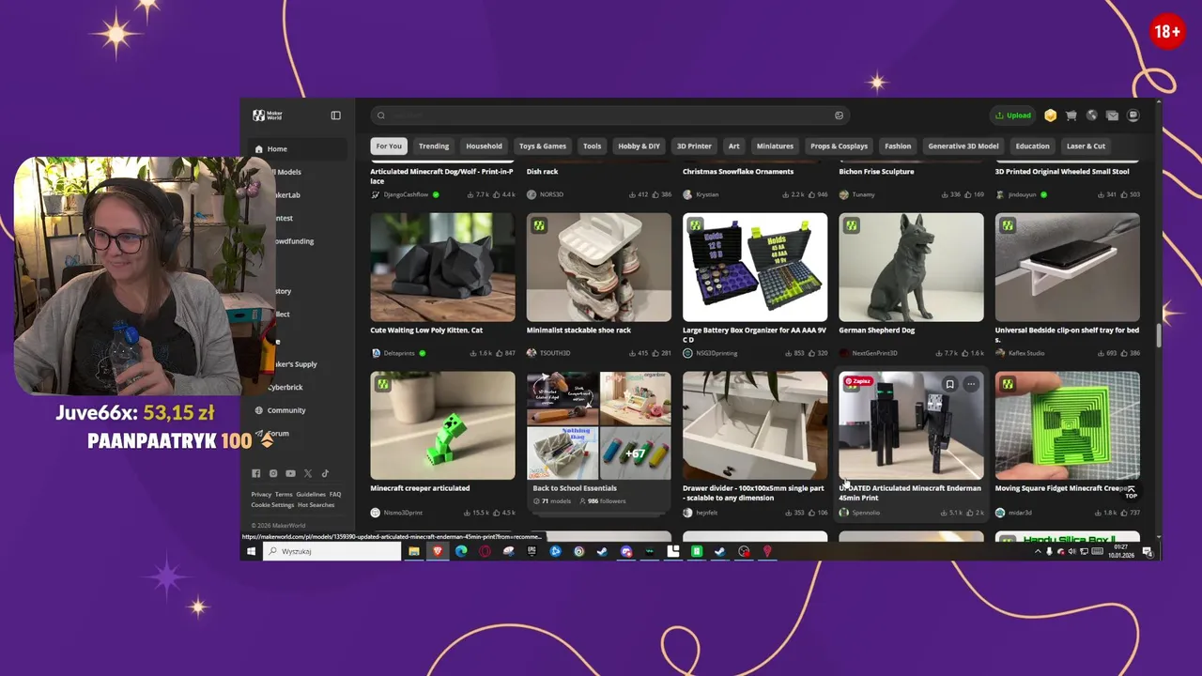Open MakerWorld Facebook page icon

[255, 473]
